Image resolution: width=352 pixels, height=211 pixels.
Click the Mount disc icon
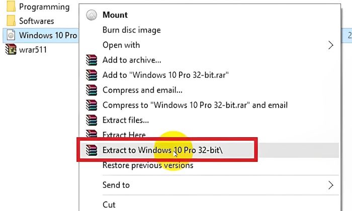click(x=92, y=15)
